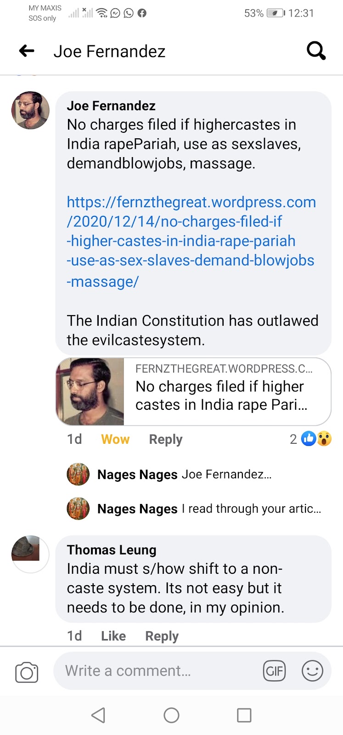Tap the Android home circle button
343x735 pixels.
[x=171, y=715]
